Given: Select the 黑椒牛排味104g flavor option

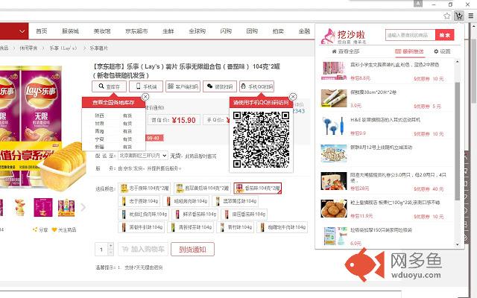Looking at the screenshot, I should 142,227.
